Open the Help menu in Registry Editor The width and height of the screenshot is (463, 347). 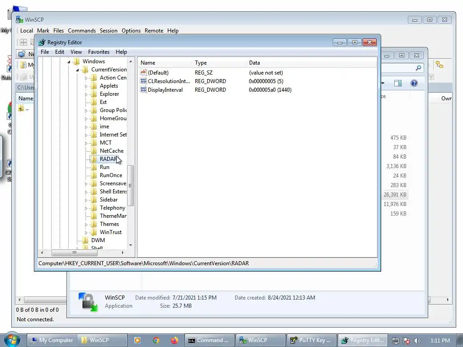click(121, 52)
